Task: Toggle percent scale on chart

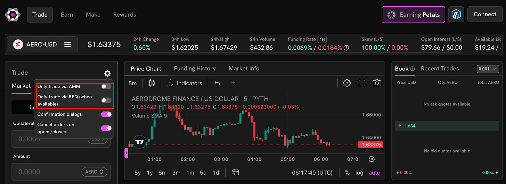Action: pyautogui.click(x=347, y=173)
